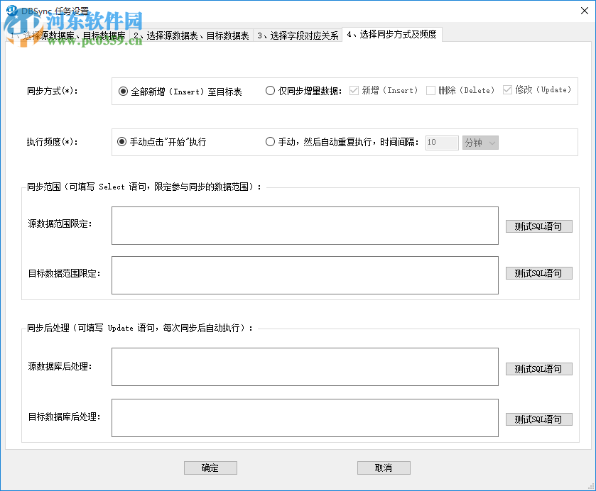The image size is (596, 491).
Task: Click 测试SQL语句 next to 源数据库后处理
Action: coord(538,368)
